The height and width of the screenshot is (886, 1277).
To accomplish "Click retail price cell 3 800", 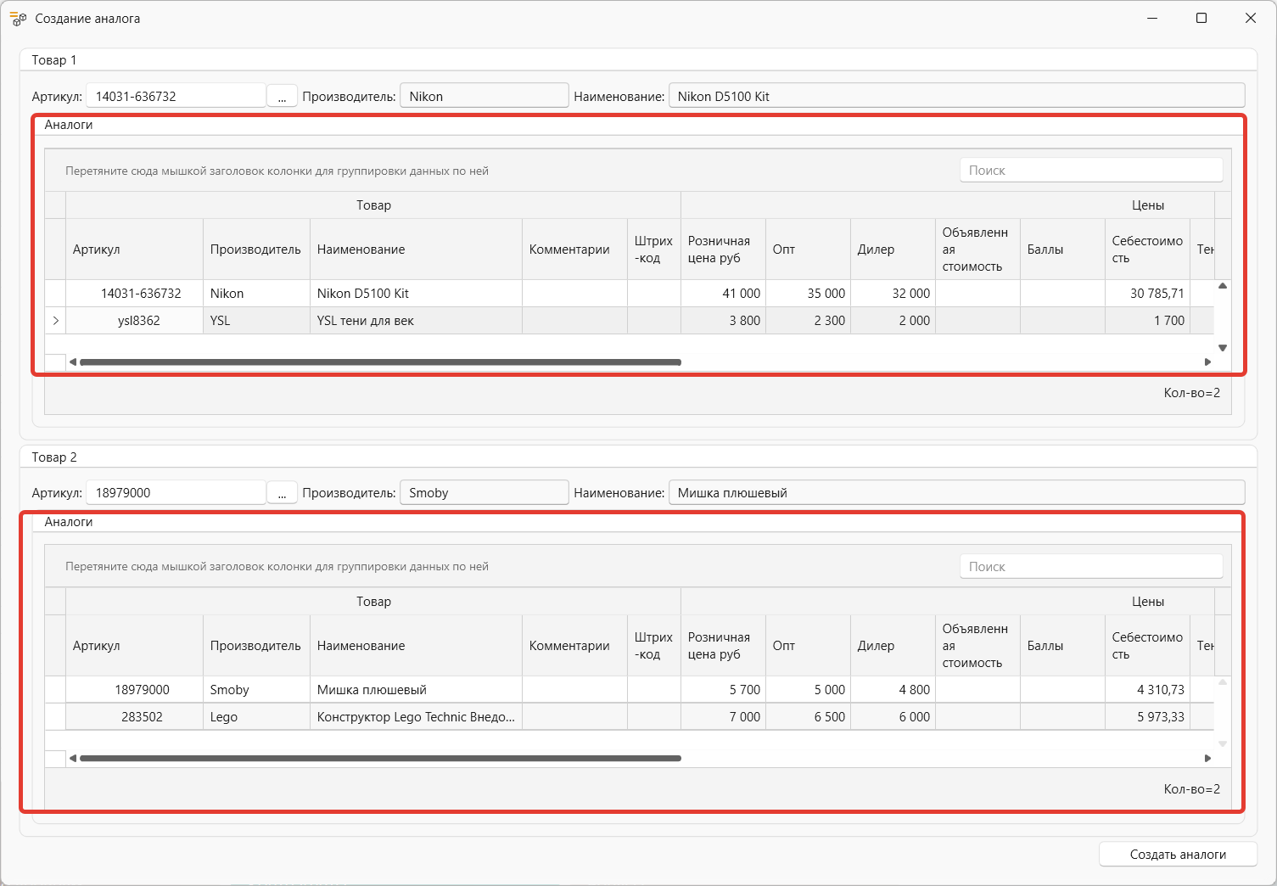I will 723,320.
